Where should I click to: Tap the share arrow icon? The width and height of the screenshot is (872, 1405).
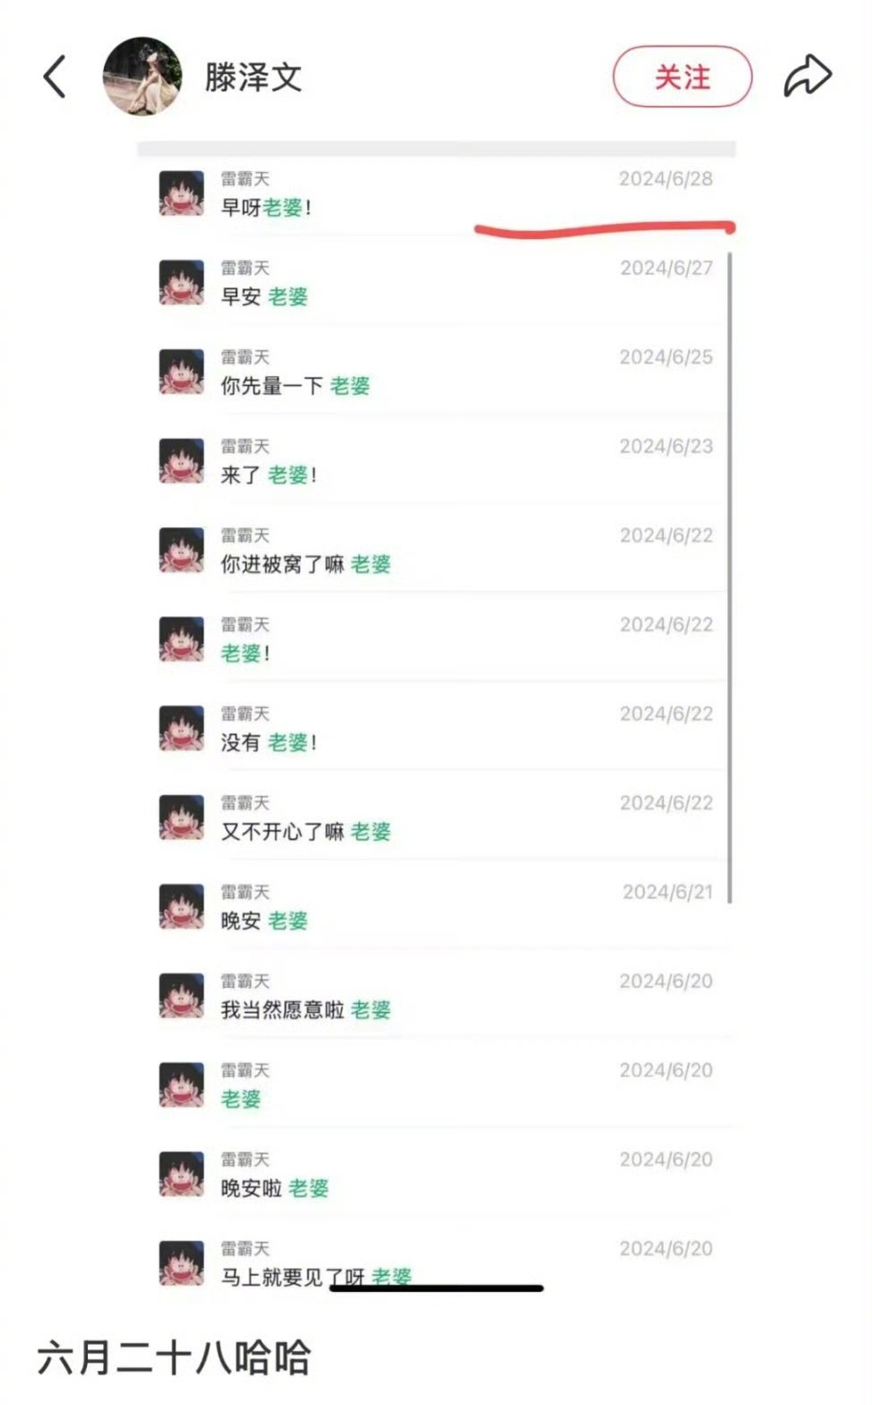coord(808,76)
